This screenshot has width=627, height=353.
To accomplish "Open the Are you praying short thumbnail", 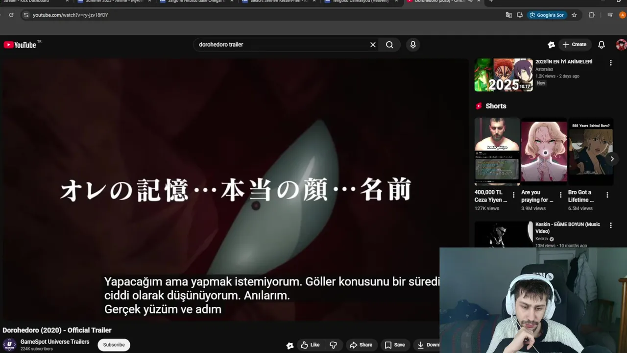I will tap(544, 151).
